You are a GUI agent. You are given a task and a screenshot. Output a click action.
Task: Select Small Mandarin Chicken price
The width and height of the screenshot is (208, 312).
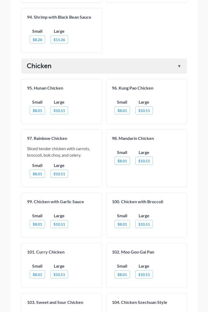(x=122, y=161)
